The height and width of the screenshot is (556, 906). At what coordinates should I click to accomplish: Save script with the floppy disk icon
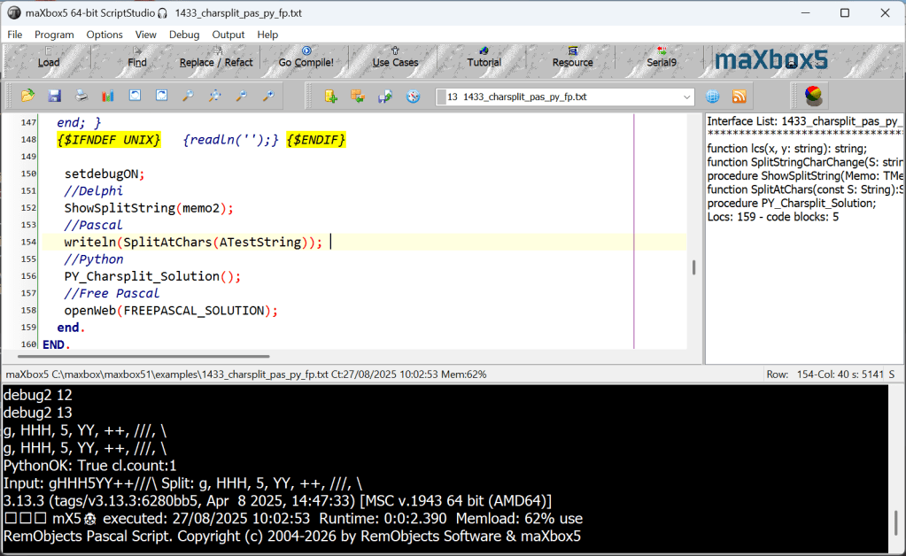tap(54, 96)
